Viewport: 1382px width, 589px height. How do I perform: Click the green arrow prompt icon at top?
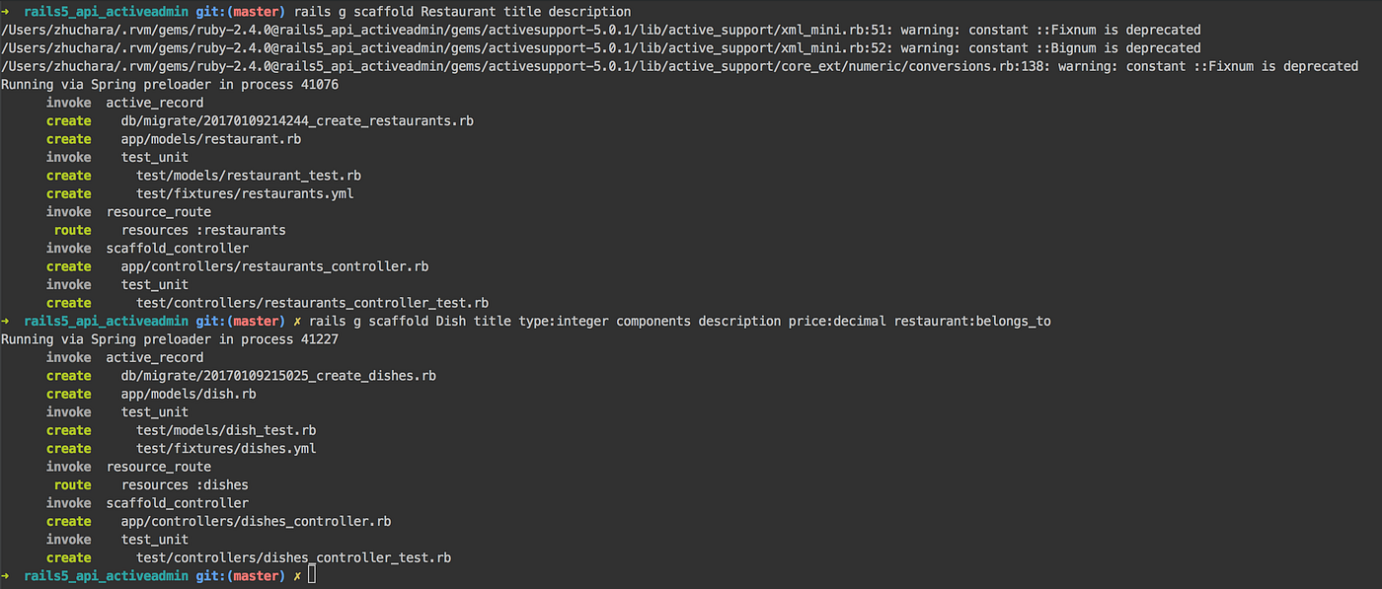point(5,12)
